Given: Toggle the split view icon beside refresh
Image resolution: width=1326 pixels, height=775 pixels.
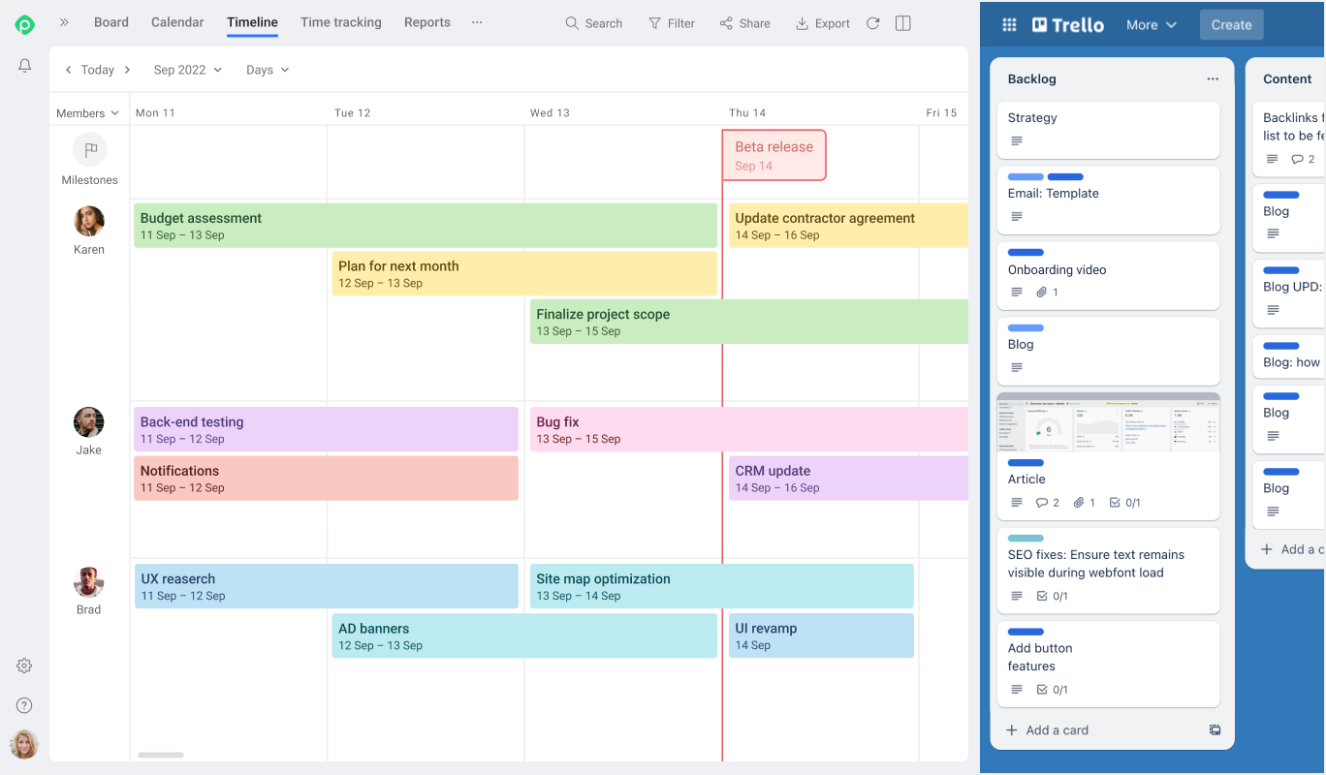Looking at the screenshot, I should pyautogui.click(x=902, y=22).
